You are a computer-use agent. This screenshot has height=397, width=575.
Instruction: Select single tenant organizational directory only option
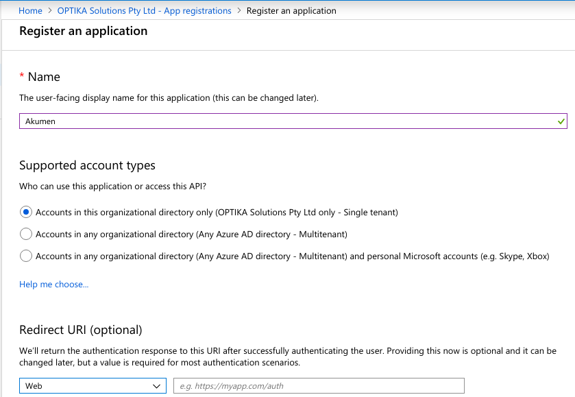click(x=26, y=212)
